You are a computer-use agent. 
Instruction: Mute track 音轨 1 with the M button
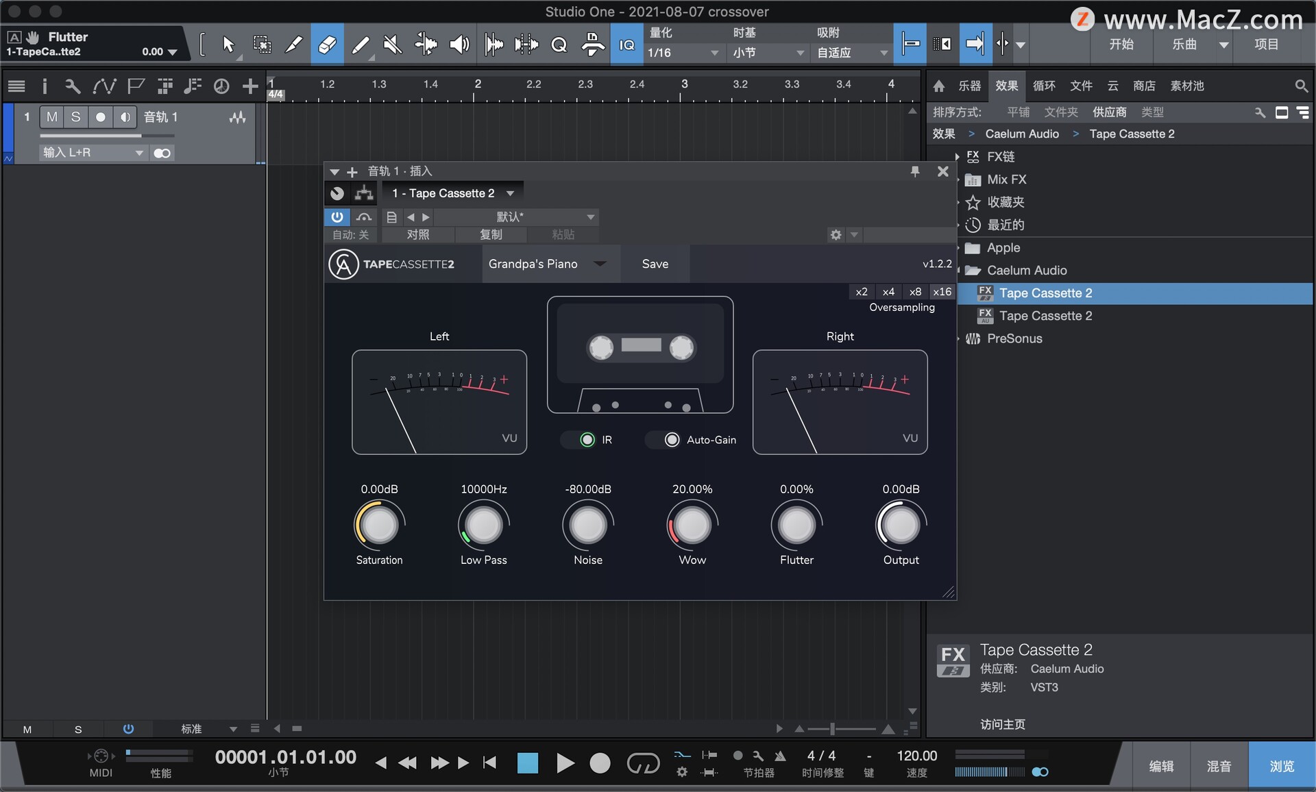pos(51,116)
